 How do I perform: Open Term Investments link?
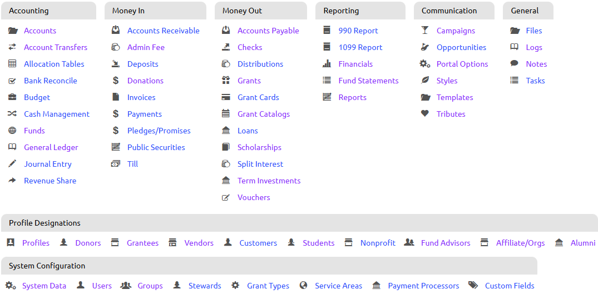point(269,181)
